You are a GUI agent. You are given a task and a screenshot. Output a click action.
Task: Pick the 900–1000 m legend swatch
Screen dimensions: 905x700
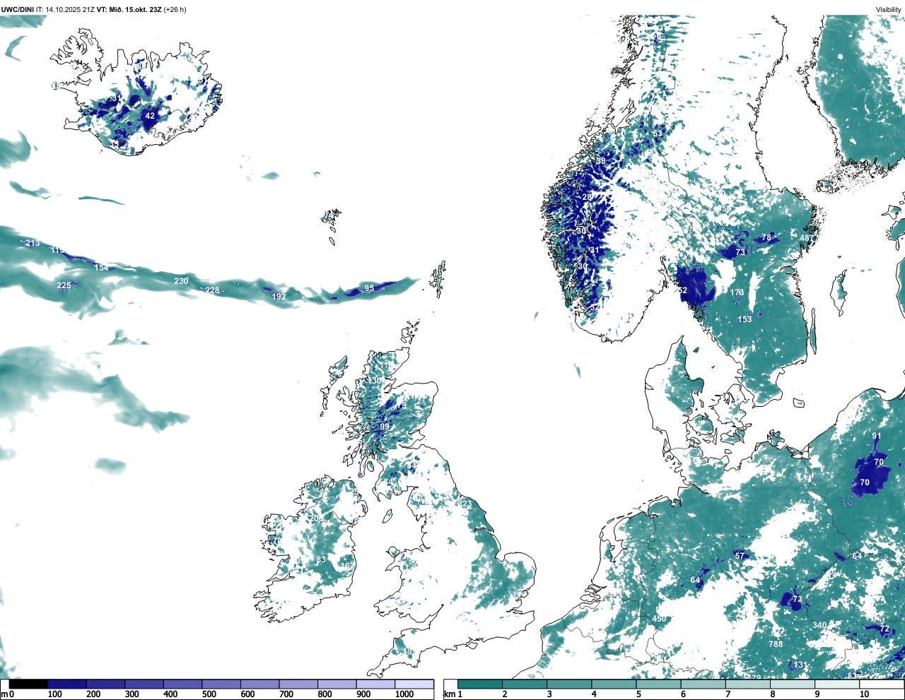point(375,684)
